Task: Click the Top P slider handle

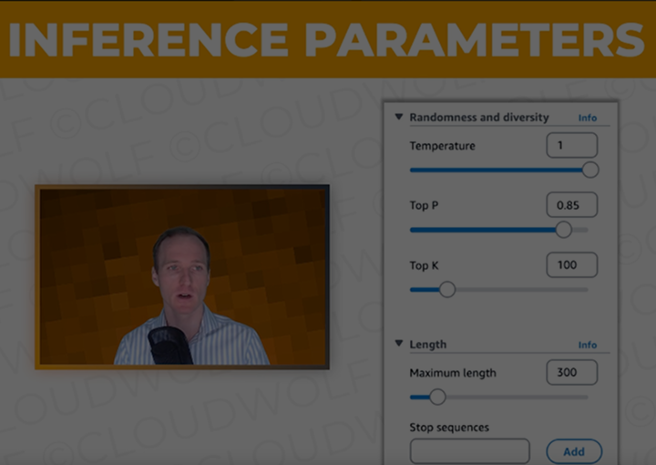Action: pyautogui.click(x=564, y=230)
